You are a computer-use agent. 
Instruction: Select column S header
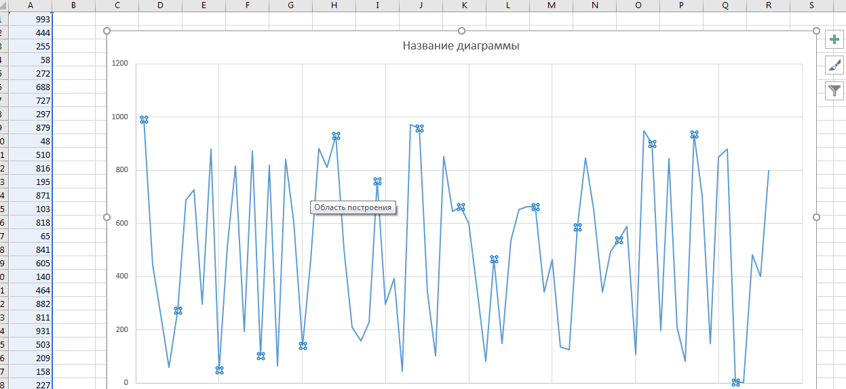pos(811,5)
